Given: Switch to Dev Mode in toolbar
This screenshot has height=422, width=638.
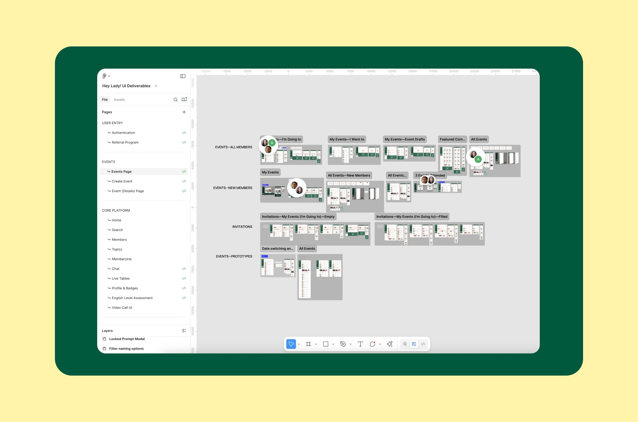Looking at the screenshot, I should 423,344.
